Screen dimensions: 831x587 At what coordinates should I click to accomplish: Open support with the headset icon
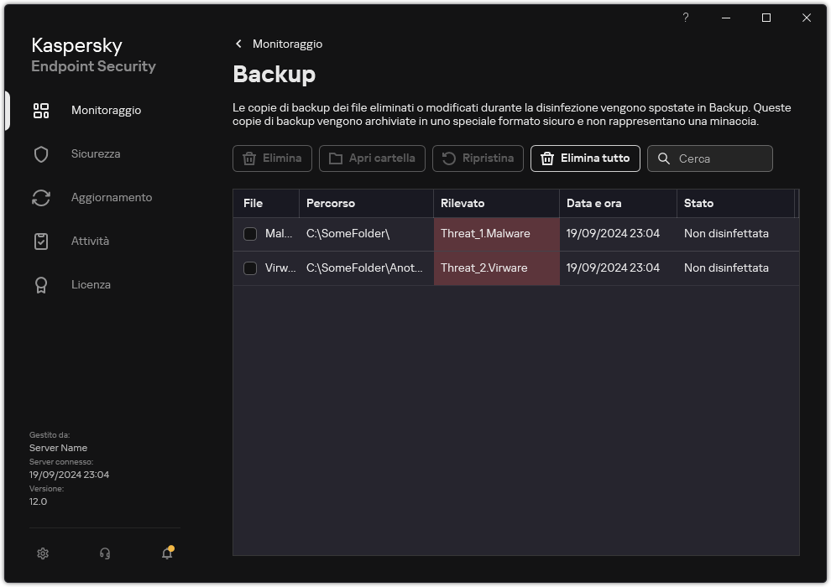104,553
